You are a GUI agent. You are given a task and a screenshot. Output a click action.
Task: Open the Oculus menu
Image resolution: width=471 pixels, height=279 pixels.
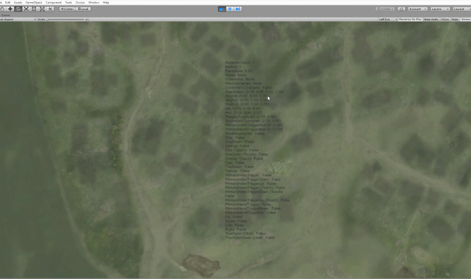coord(79,2)
